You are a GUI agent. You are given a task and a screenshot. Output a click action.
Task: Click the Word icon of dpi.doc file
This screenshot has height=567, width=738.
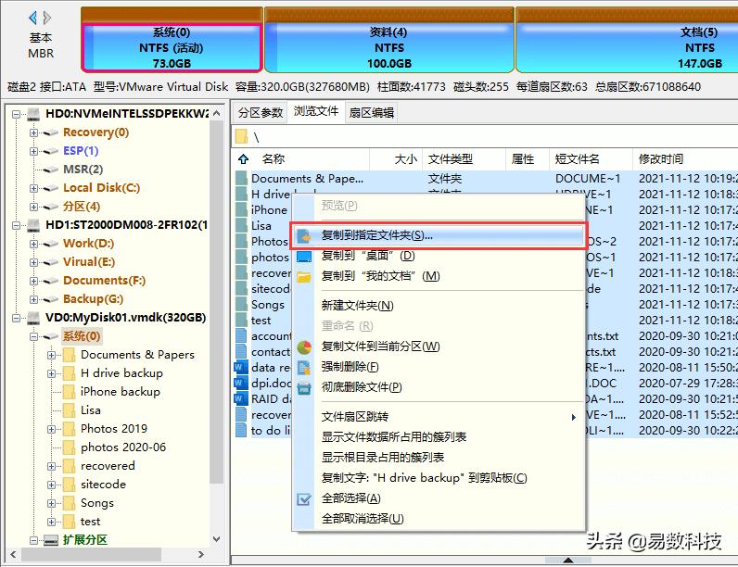pyautogui.click(x=241, y=384)
